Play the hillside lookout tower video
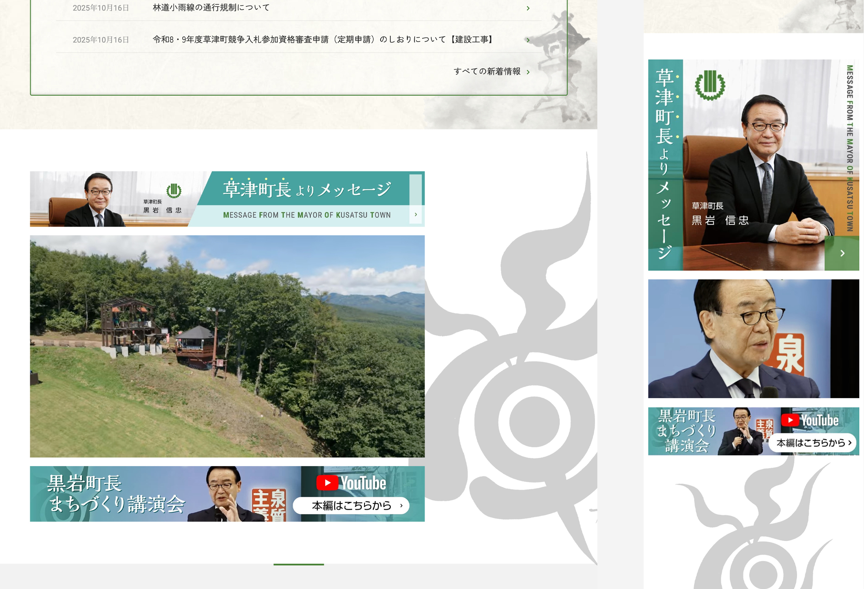The image size is (864, 589). pyautogui.click(x=227, y=346)
